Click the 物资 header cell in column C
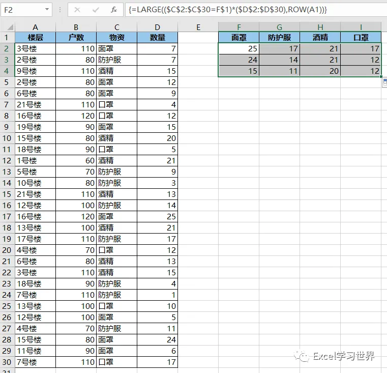 tap(117, 38)
